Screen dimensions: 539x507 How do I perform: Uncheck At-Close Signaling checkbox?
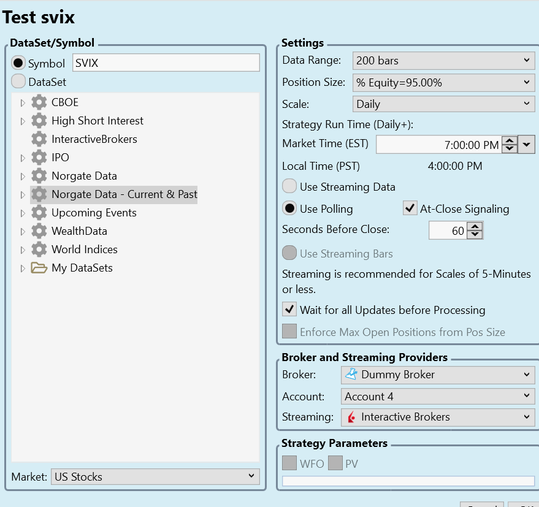click(410, 208)
